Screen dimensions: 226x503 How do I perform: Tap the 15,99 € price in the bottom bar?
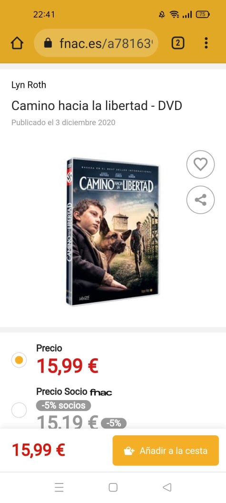coord(39,450)
